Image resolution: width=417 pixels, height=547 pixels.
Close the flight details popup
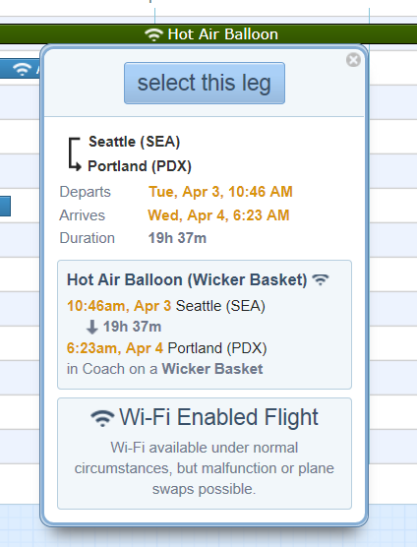pos(353,60)
